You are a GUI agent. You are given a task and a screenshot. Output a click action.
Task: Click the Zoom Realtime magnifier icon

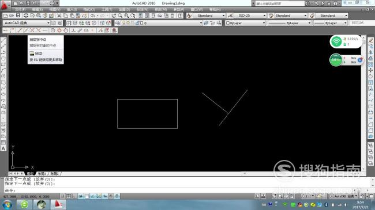pyautogui.click(x=120, y=16)
